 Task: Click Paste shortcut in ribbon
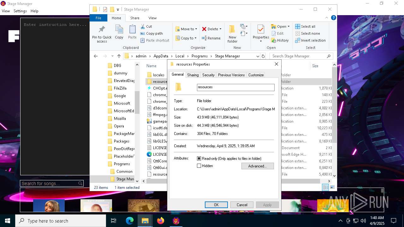pos(155,40)
